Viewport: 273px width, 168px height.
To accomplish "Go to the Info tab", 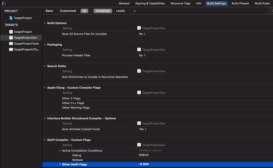I will point(199,3).
